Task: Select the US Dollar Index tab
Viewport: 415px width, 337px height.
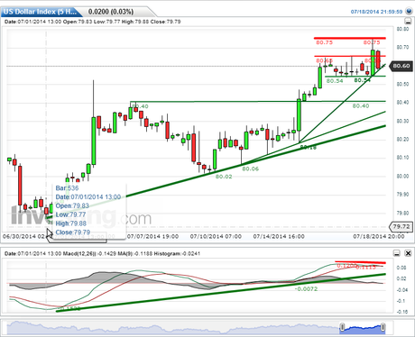Action: (41, 12)
